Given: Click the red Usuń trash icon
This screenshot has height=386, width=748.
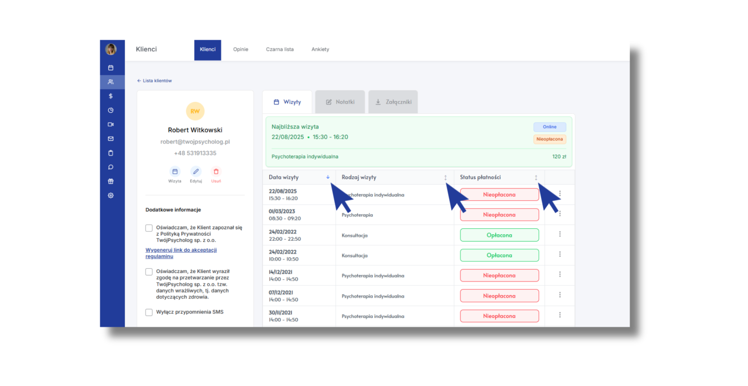Looking at the screenshot, I should pos(216,171).
